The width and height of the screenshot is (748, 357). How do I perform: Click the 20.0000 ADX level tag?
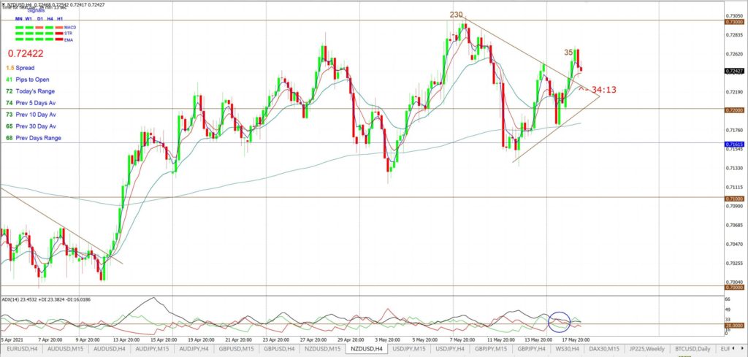(735, 325)
